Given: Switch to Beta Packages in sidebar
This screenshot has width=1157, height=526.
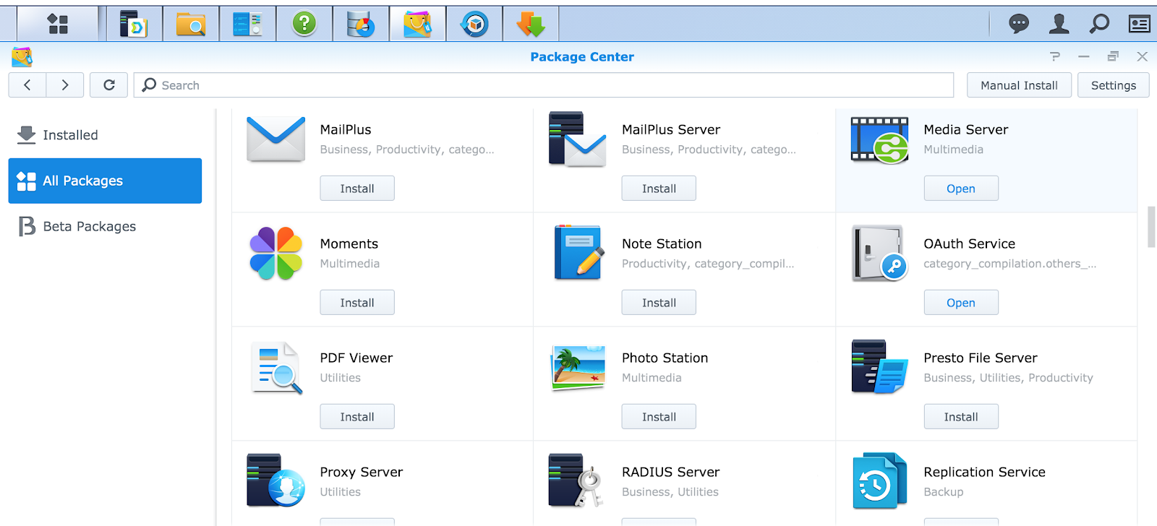Looking at the screenshot, I should coord(89,227).
